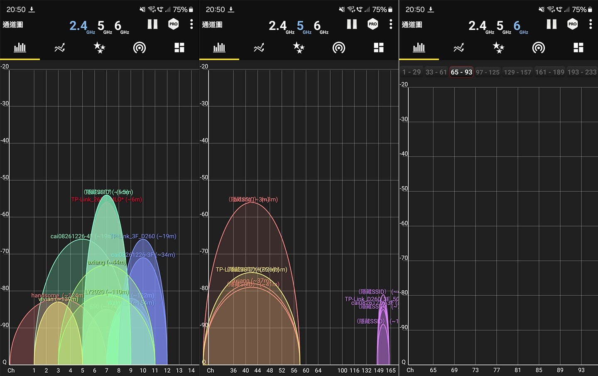Switch to channel range 33 - 61
598x376 pixels.
point(436,72)
